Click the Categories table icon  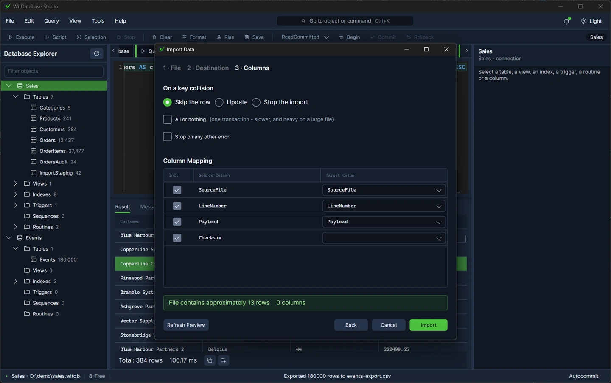tap(34, 107)
